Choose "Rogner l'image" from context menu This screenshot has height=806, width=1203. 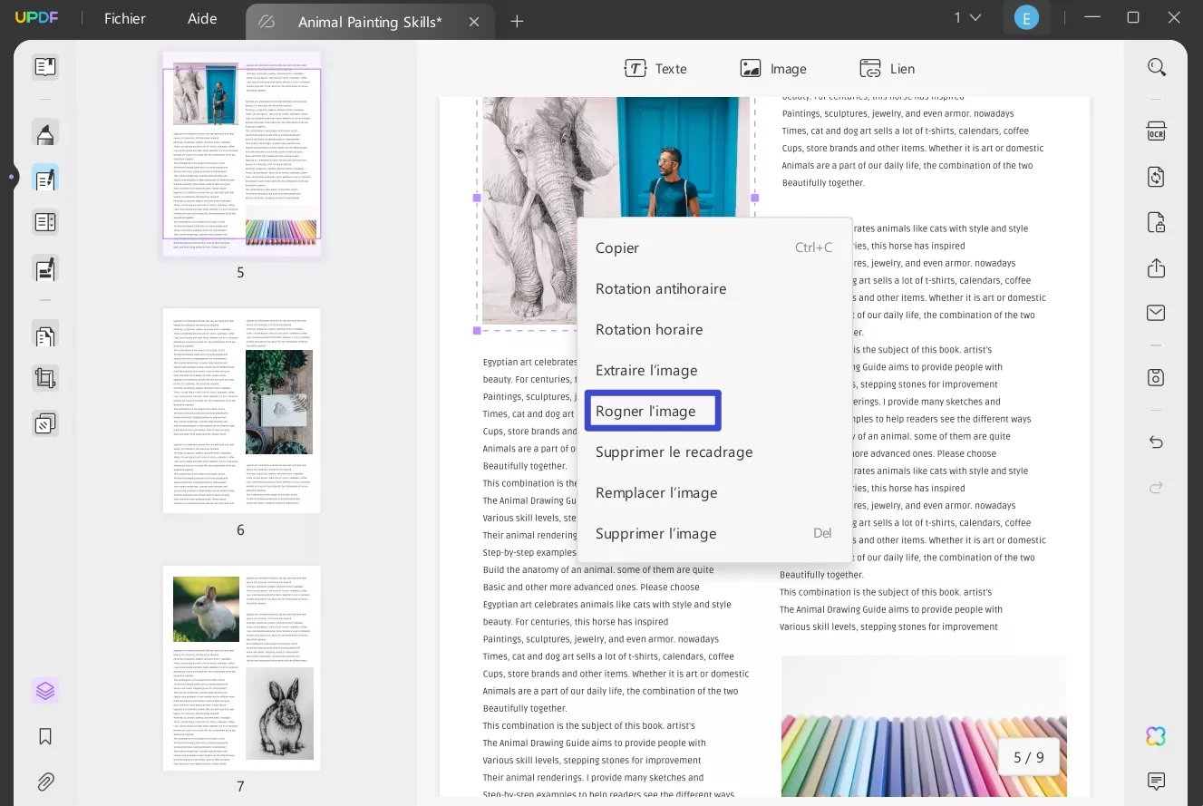(645, 411)
